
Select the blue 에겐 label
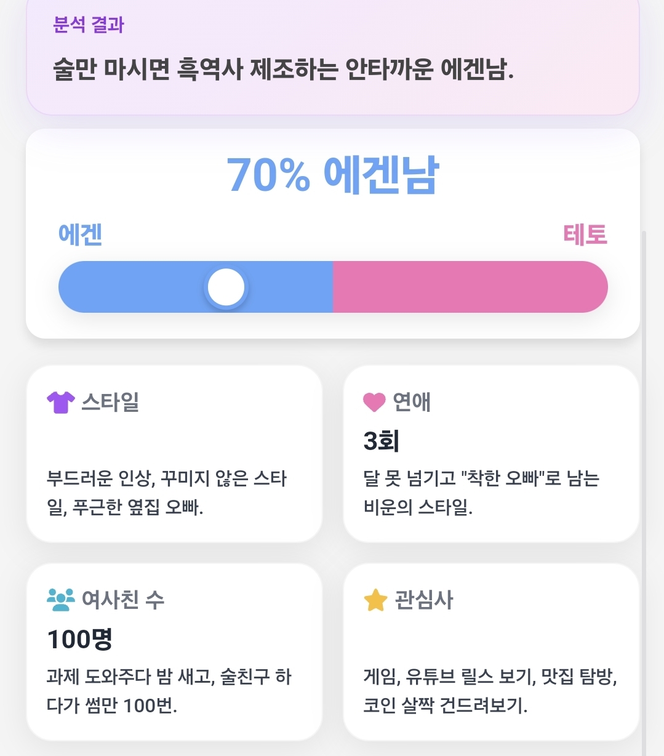80,235
